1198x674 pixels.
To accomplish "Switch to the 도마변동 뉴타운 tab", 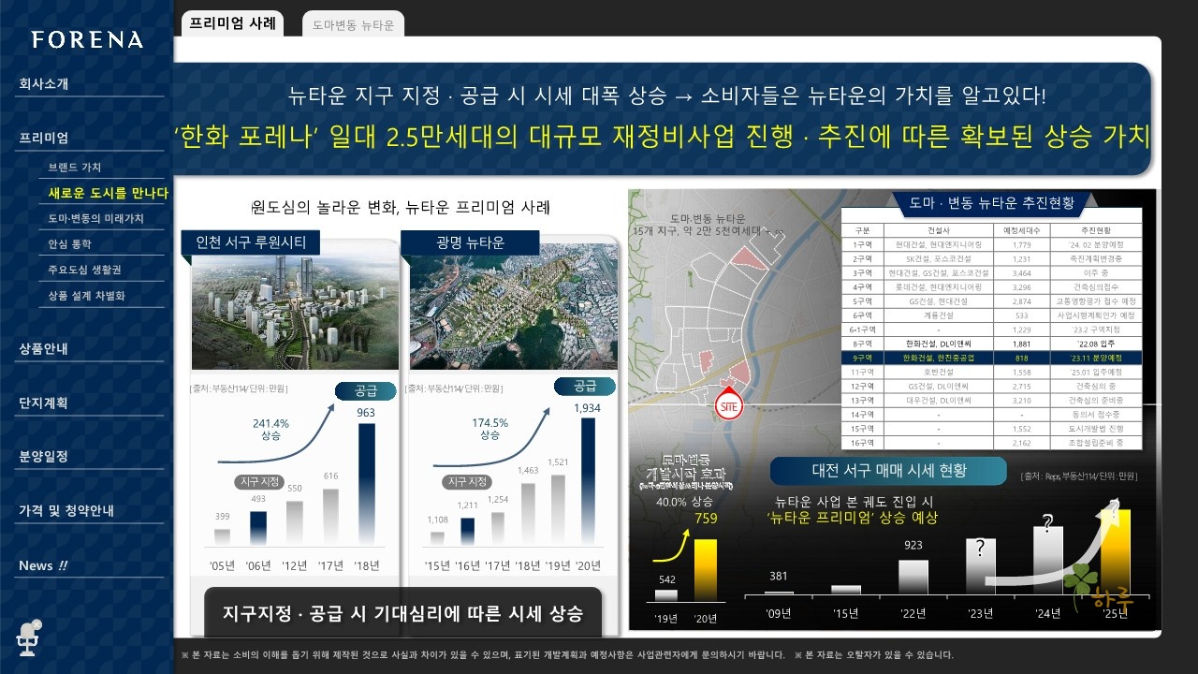I will tap(353, 25).
